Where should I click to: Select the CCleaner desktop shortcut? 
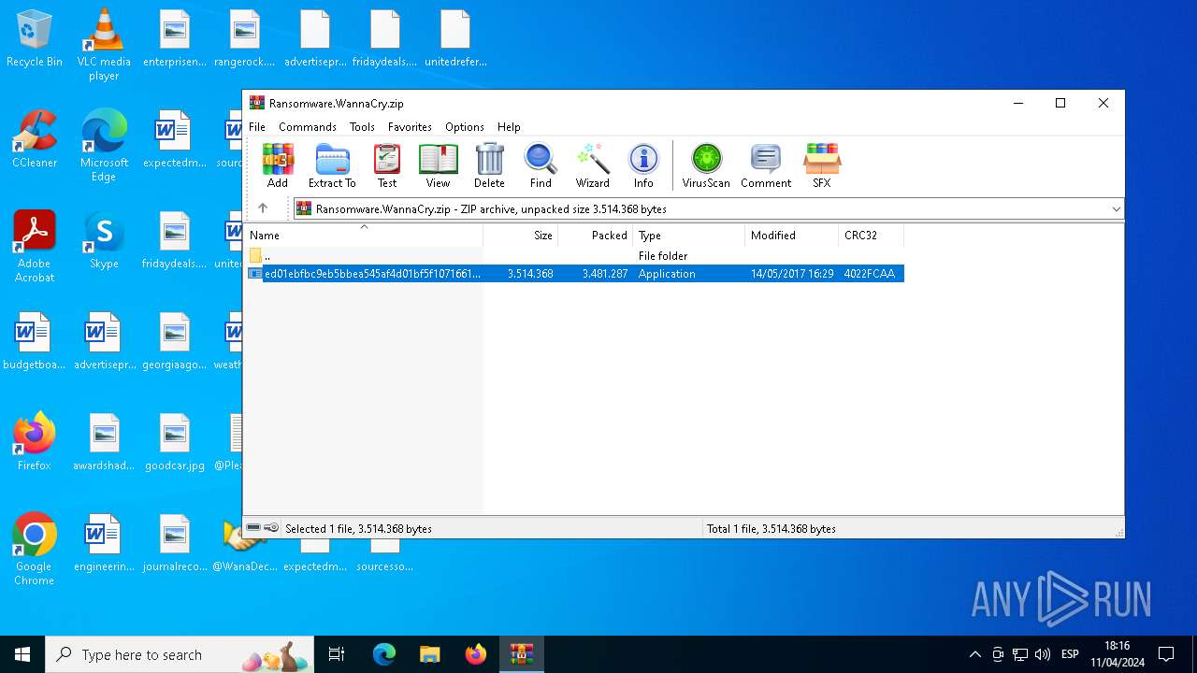tap(35, 139)
